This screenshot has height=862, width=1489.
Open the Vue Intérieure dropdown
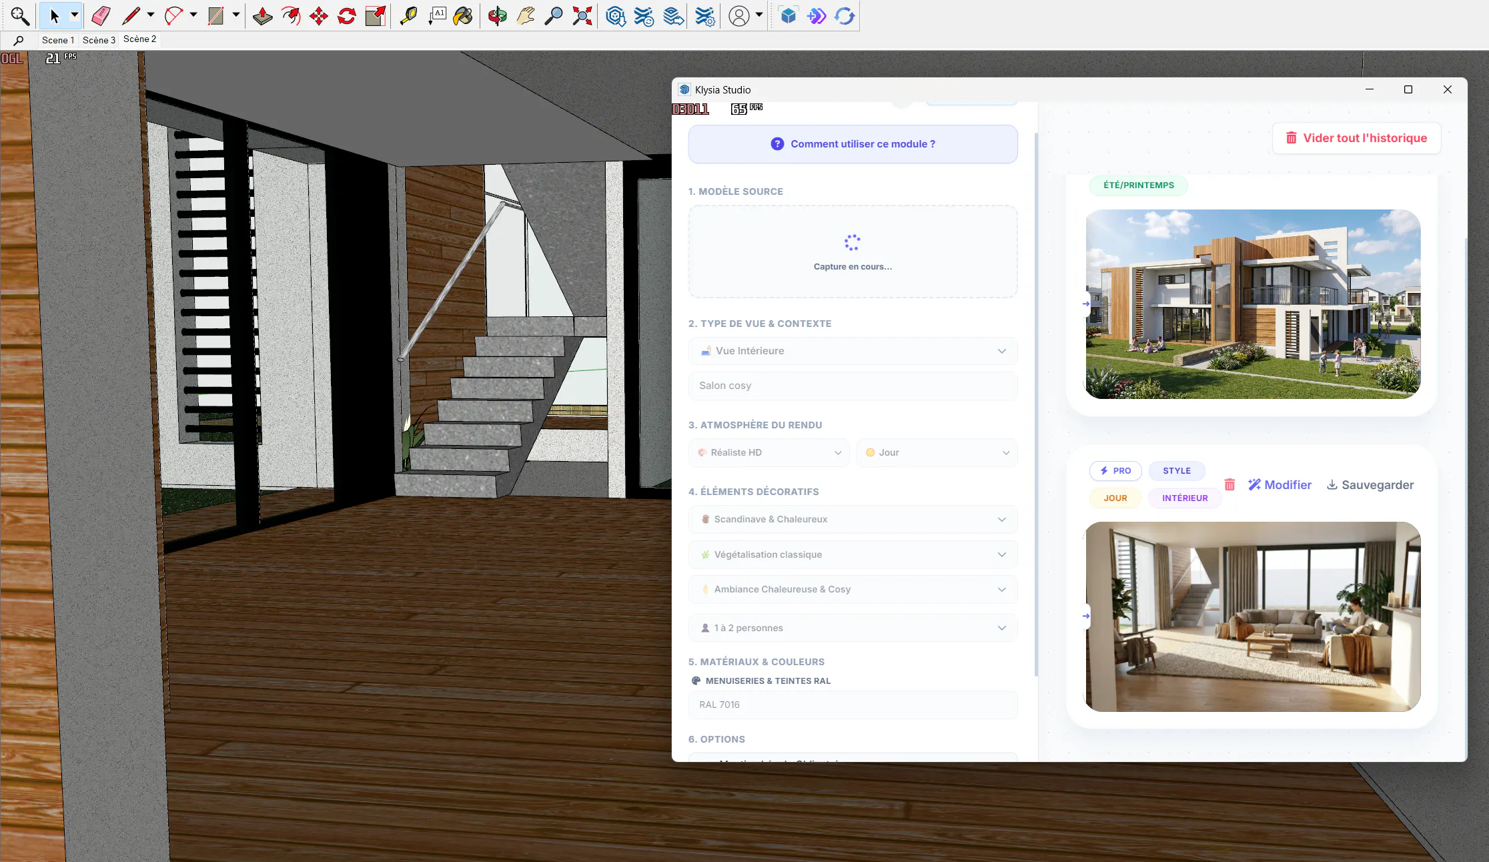tap(853, 351)
